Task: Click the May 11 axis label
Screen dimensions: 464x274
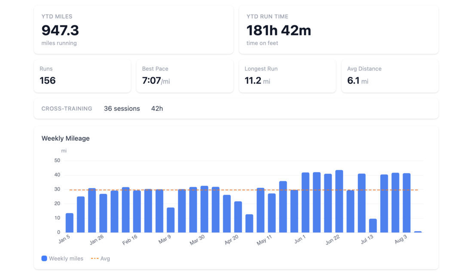Action: click(x=264, y=240)
